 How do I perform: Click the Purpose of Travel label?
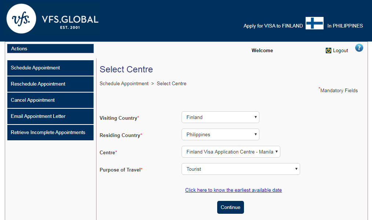tap(121, 170)
